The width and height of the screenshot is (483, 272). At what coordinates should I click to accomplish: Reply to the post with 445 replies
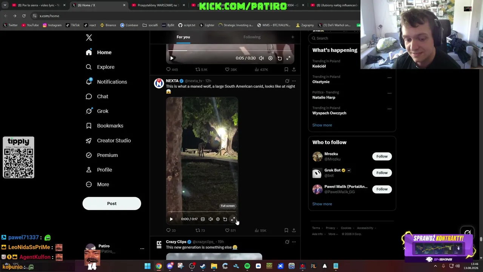tap(172, 70)
